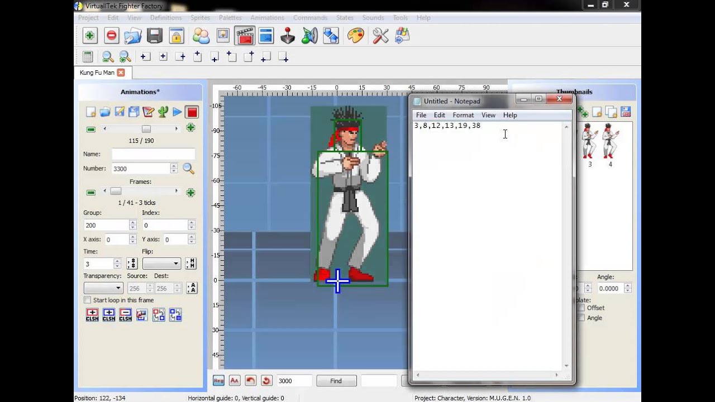
Task: Open the Definitions editor people icon
Action: pyautogui.click(x=201, y=36)
